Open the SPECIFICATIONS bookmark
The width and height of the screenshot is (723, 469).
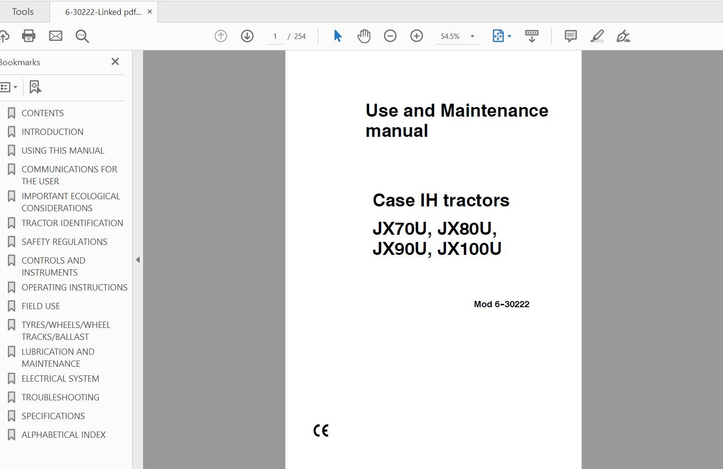click(53, 416)
